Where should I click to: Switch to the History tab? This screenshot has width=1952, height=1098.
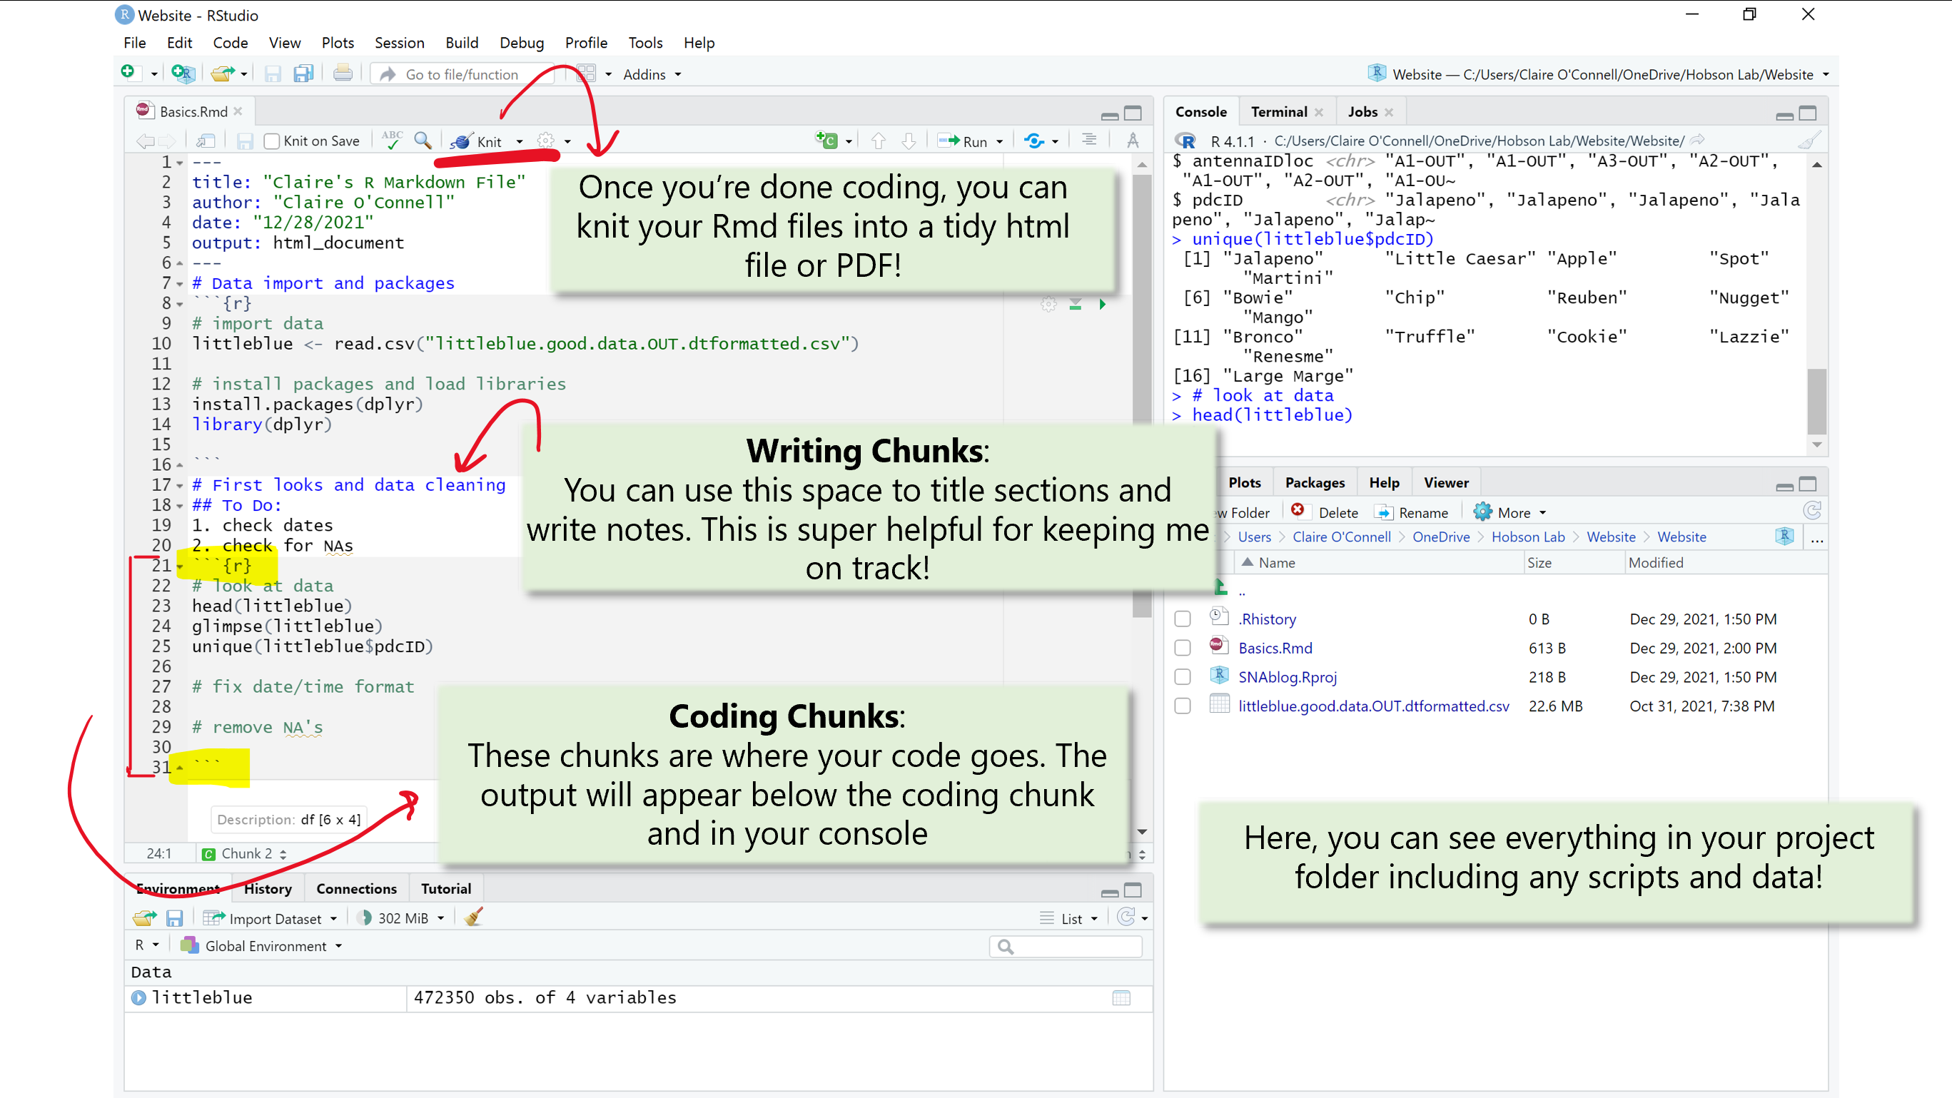click(268, 888)
